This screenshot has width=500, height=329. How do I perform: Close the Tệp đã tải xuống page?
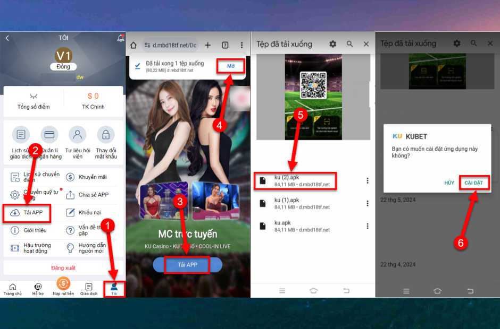366,44
